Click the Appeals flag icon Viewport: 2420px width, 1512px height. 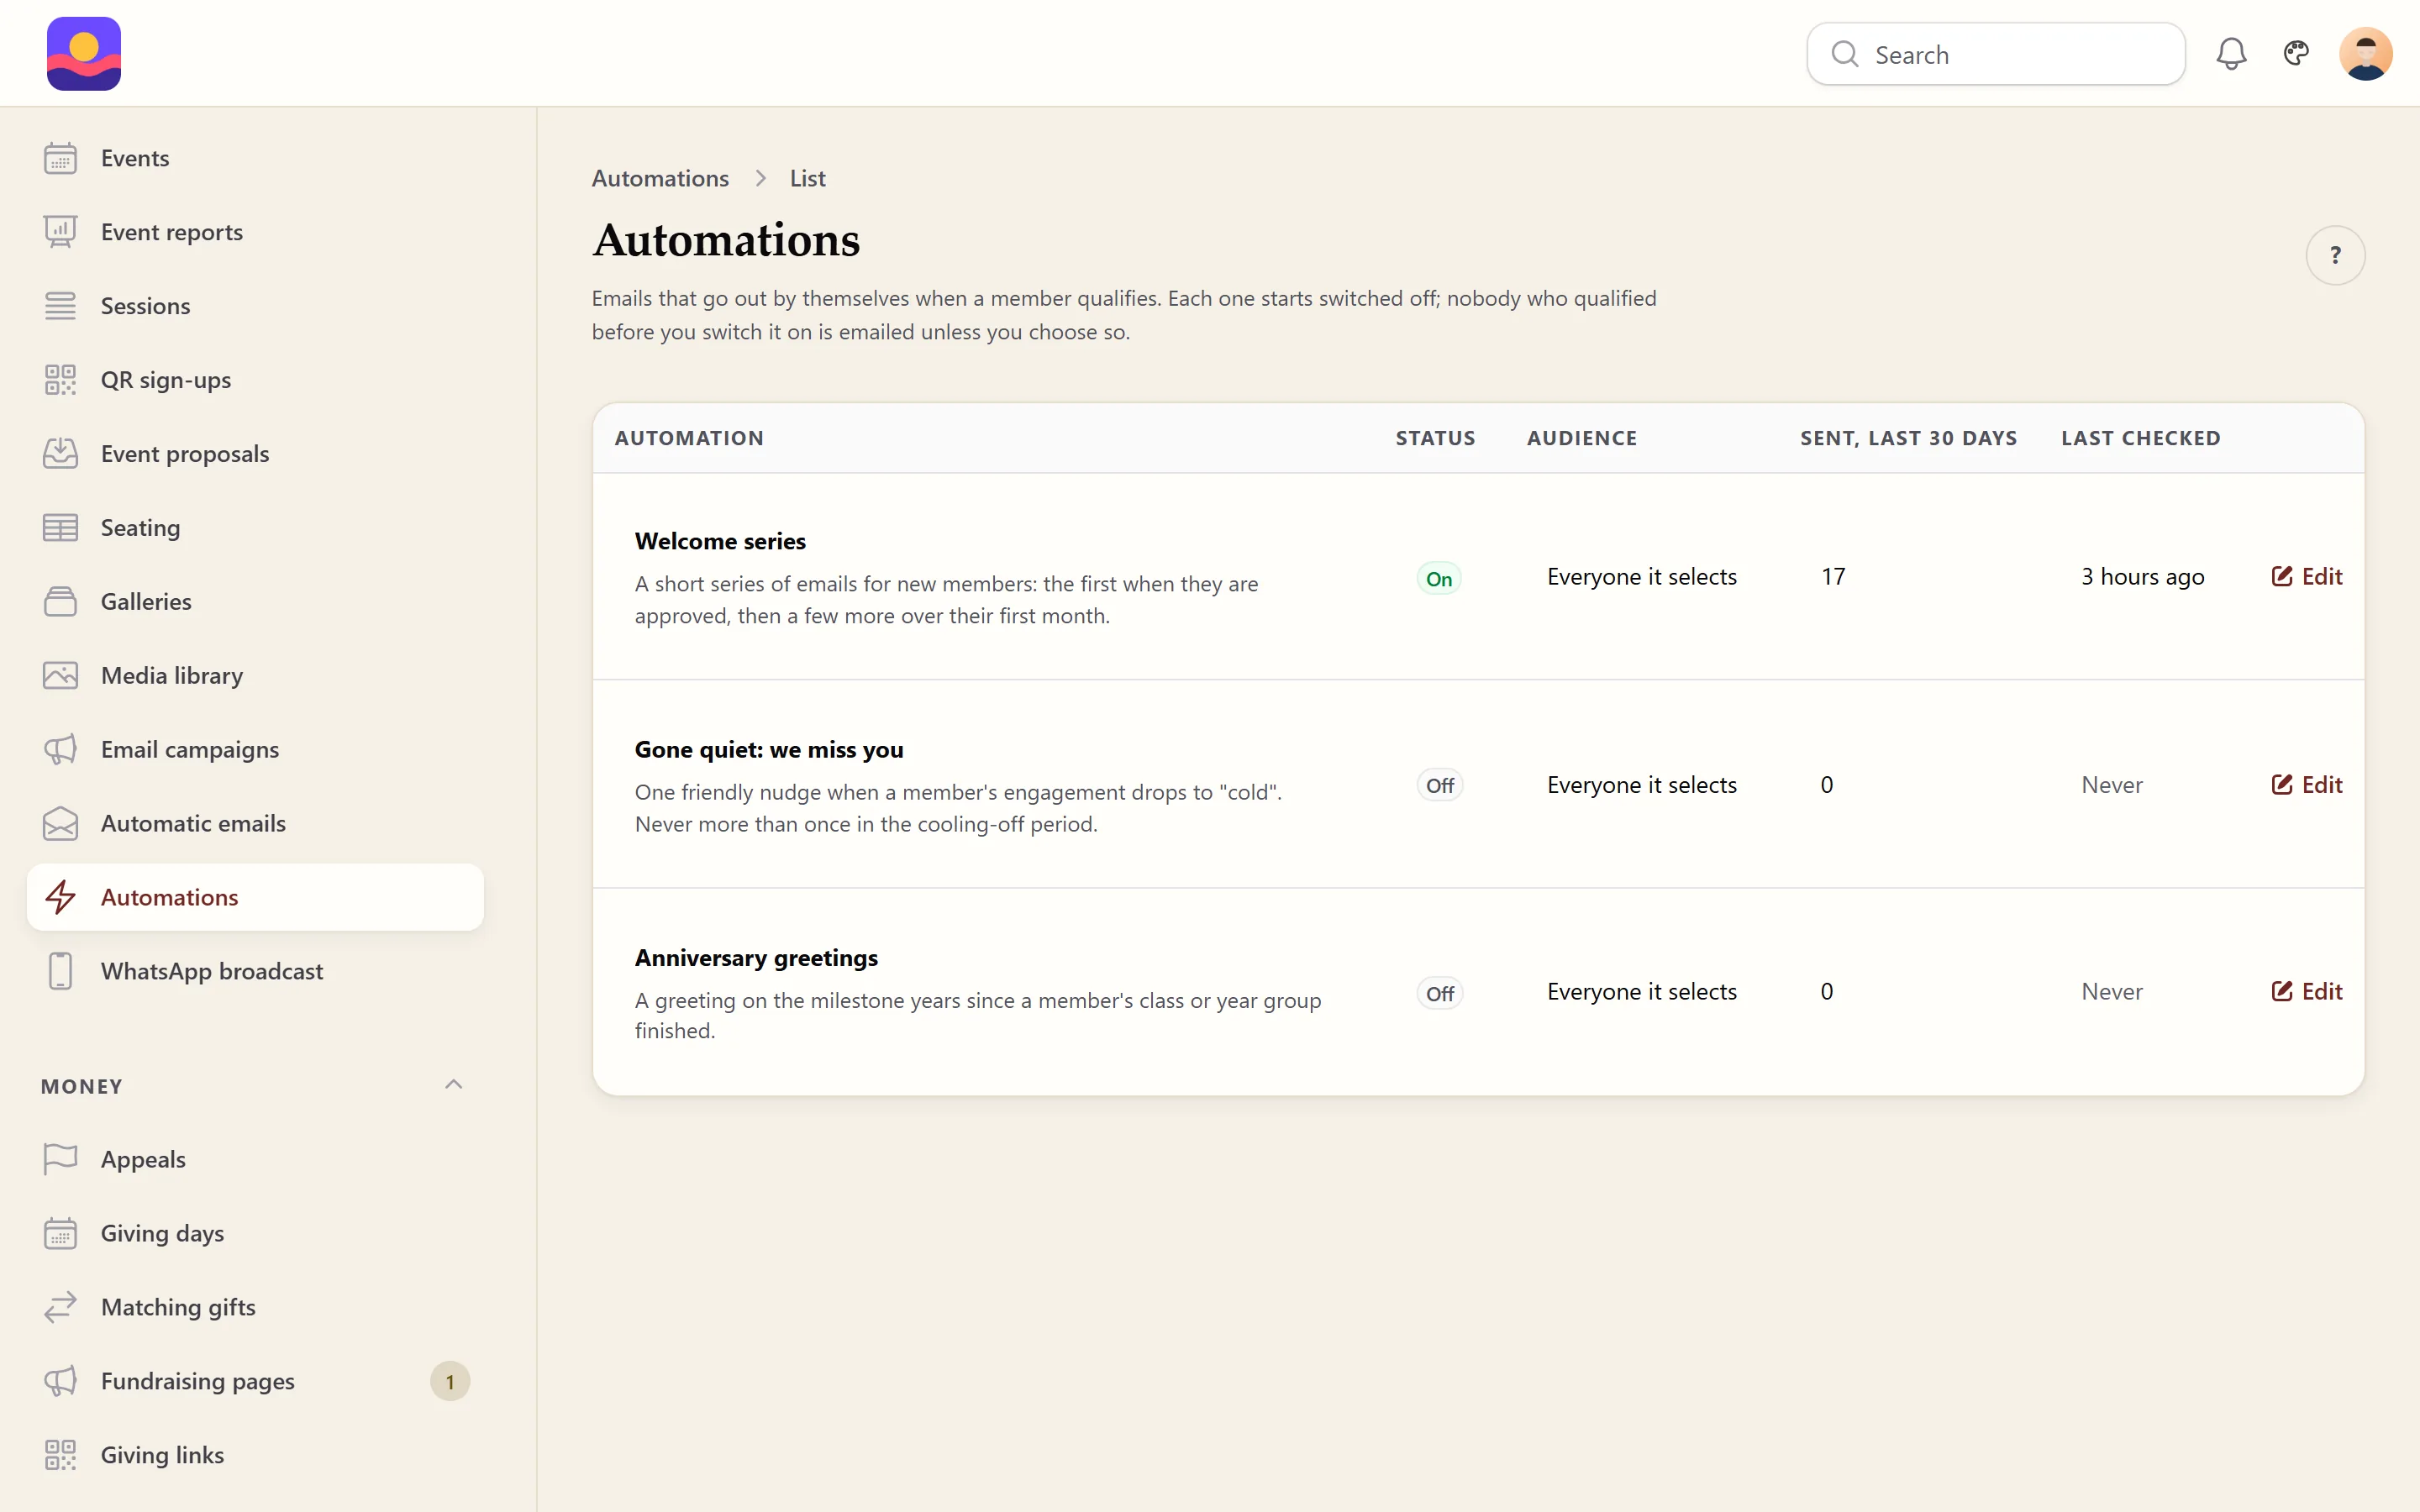(60, 1159)
